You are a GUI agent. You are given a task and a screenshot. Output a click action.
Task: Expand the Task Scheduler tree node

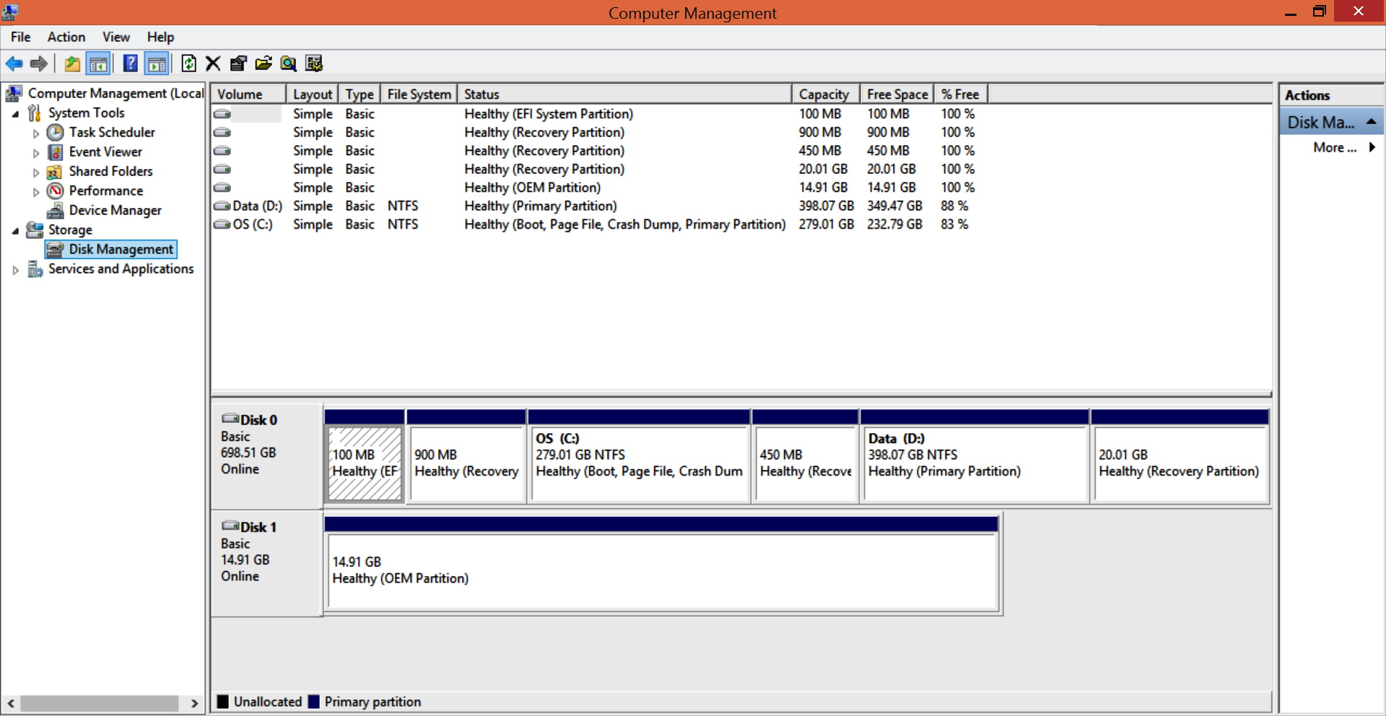click(x=36, y=134)
